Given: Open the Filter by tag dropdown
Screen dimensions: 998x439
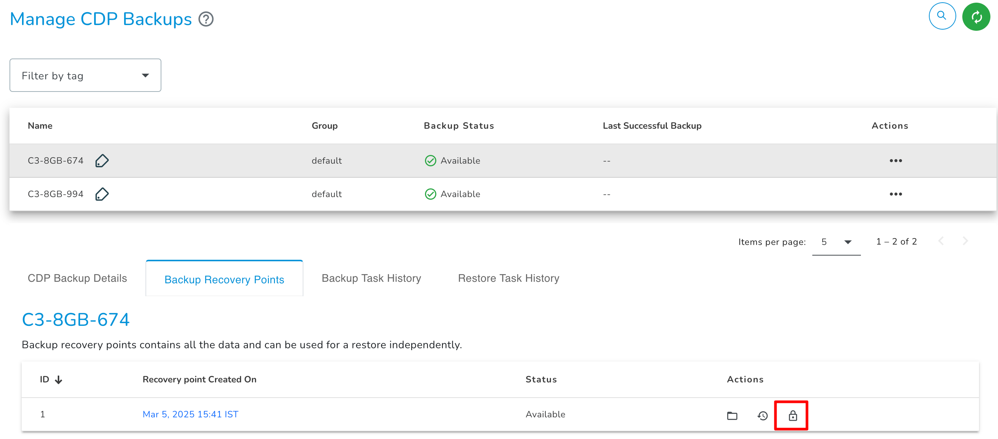Looking at the screenshot, I should pyautogui.click(x=85, y=75).
